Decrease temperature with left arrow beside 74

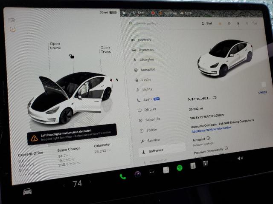tap(64, 185)
